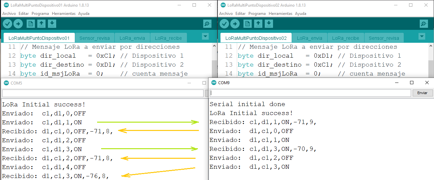The height and width of the screenshot is (180, 434).
Task: Click COM5 serial input text field
Action: coord(102,93)
